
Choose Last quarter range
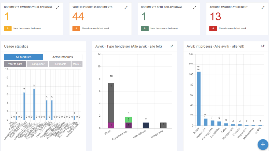point(37,64)
